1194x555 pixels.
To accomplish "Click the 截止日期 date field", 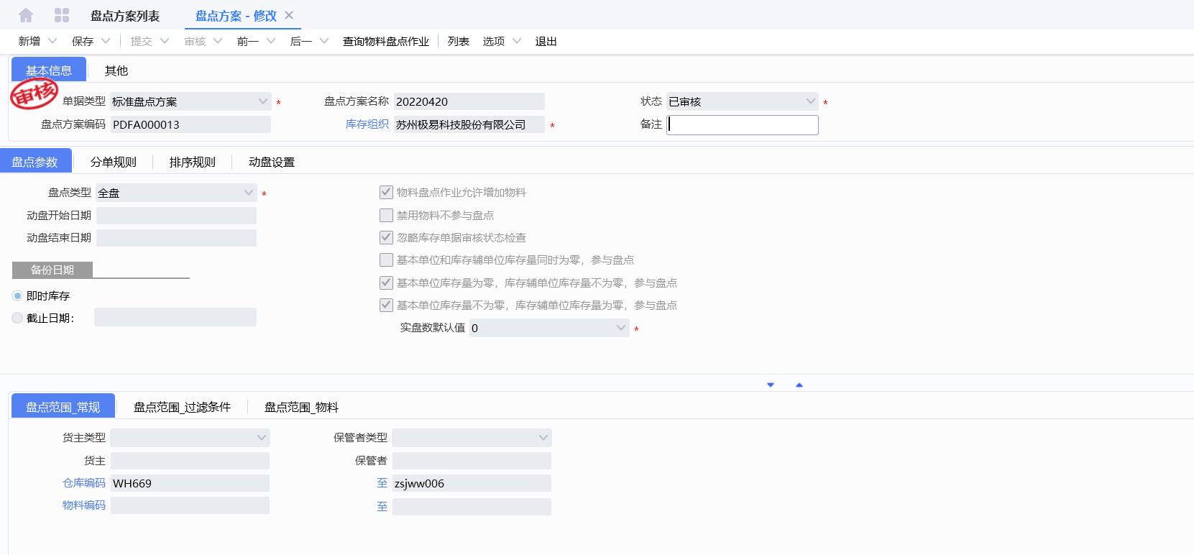I will click(175, 317).
